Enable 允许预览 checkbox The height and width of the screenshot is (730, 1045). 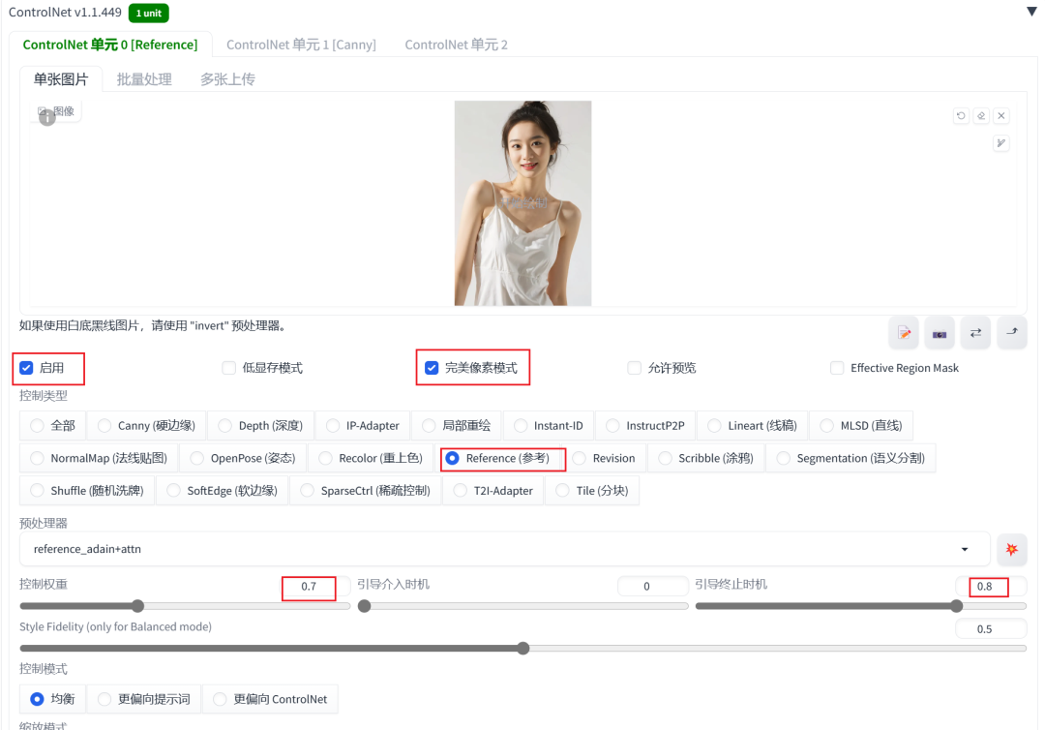point(635,368)
